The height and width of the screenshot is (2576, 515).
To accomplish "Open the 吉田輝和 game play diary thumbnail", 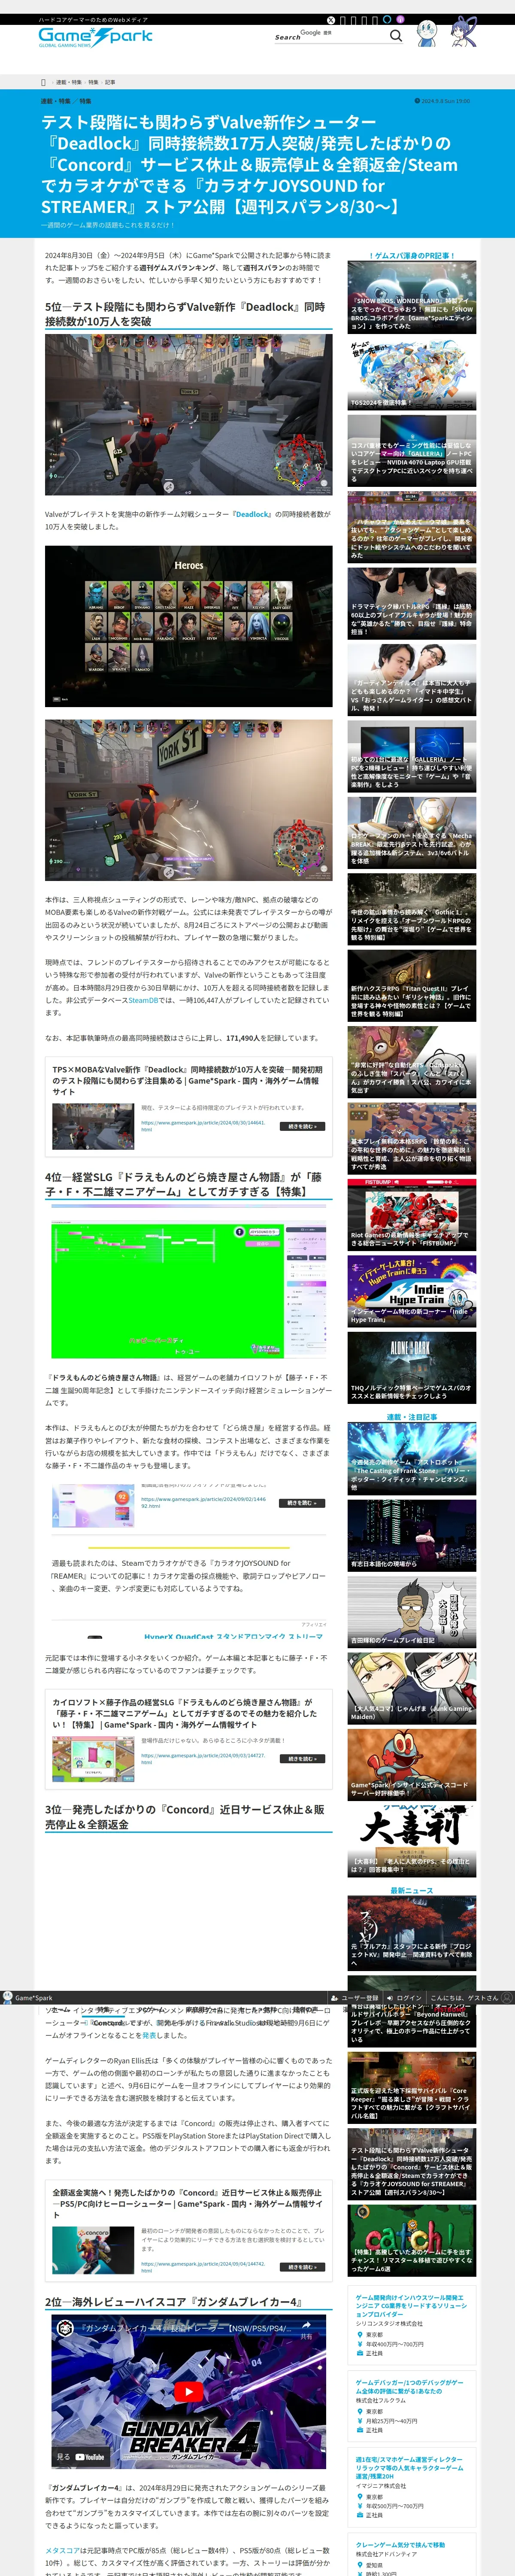I will click(411, 1613).
